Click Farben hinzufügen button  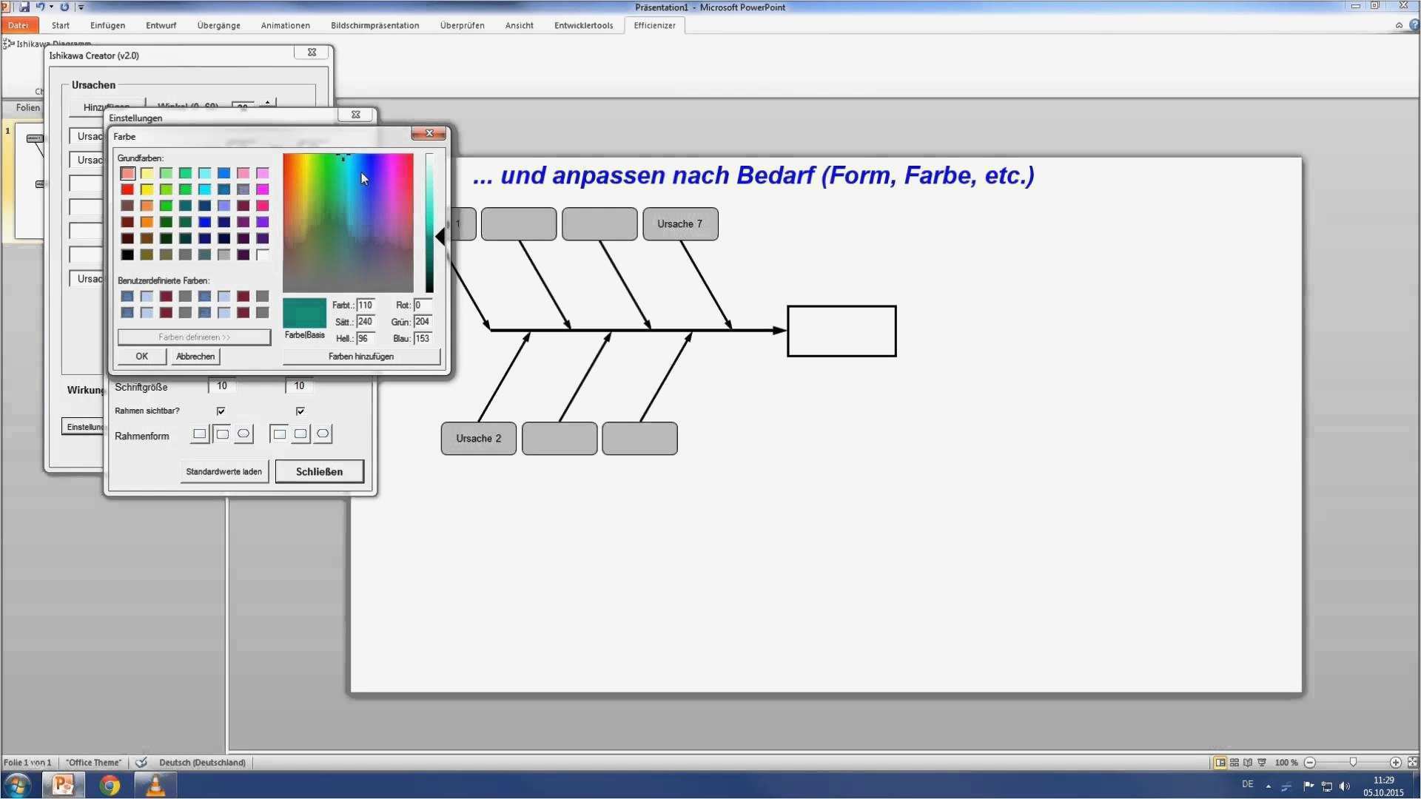click(361, 357)
